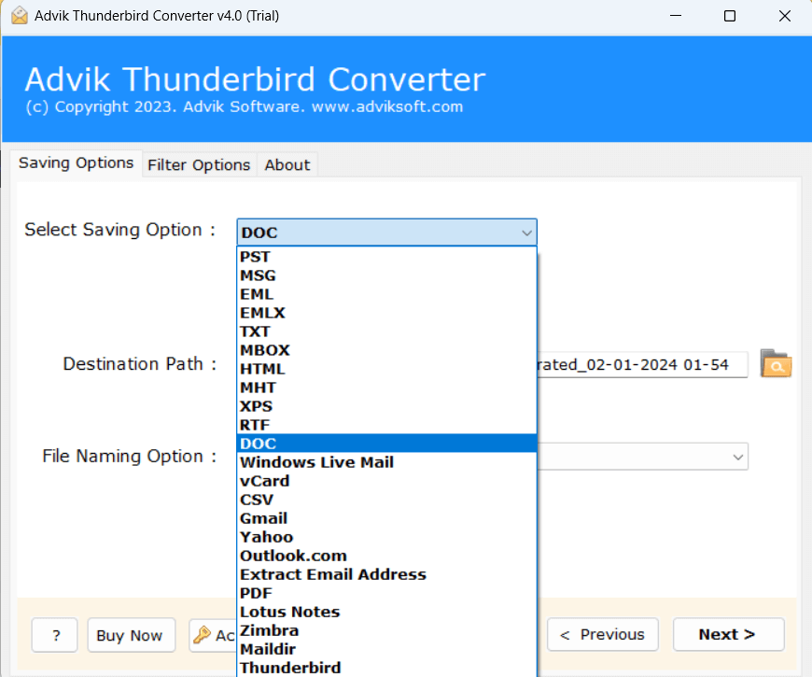Pick vCard from the saving options
Viewport: 812px width, 677px height.
(386, 481)
